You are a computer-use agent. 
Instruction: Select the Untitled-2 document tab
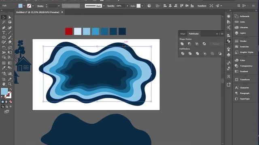(x=38, y=12)
